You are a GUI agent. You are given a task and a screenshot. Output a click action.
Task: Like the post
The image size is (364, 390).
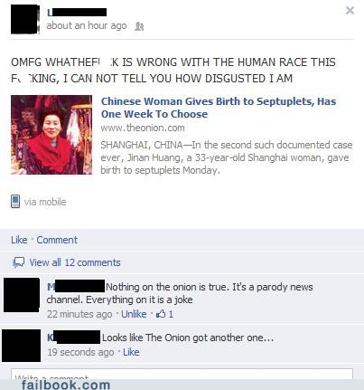coord(19,240)
